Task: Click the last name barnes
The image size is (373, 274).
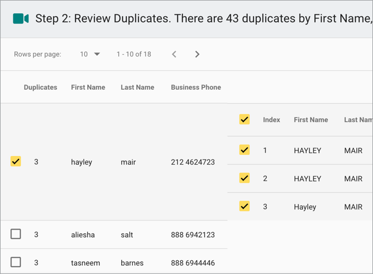Action: [132, 263]
